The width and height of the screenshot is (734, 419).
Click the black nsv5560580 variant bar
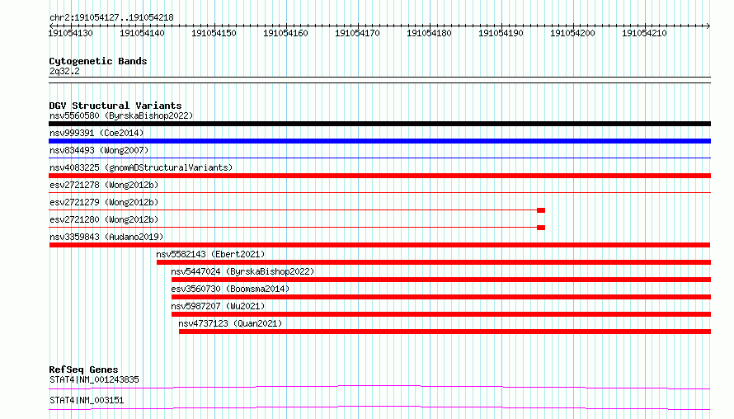(x=379, y=124)
